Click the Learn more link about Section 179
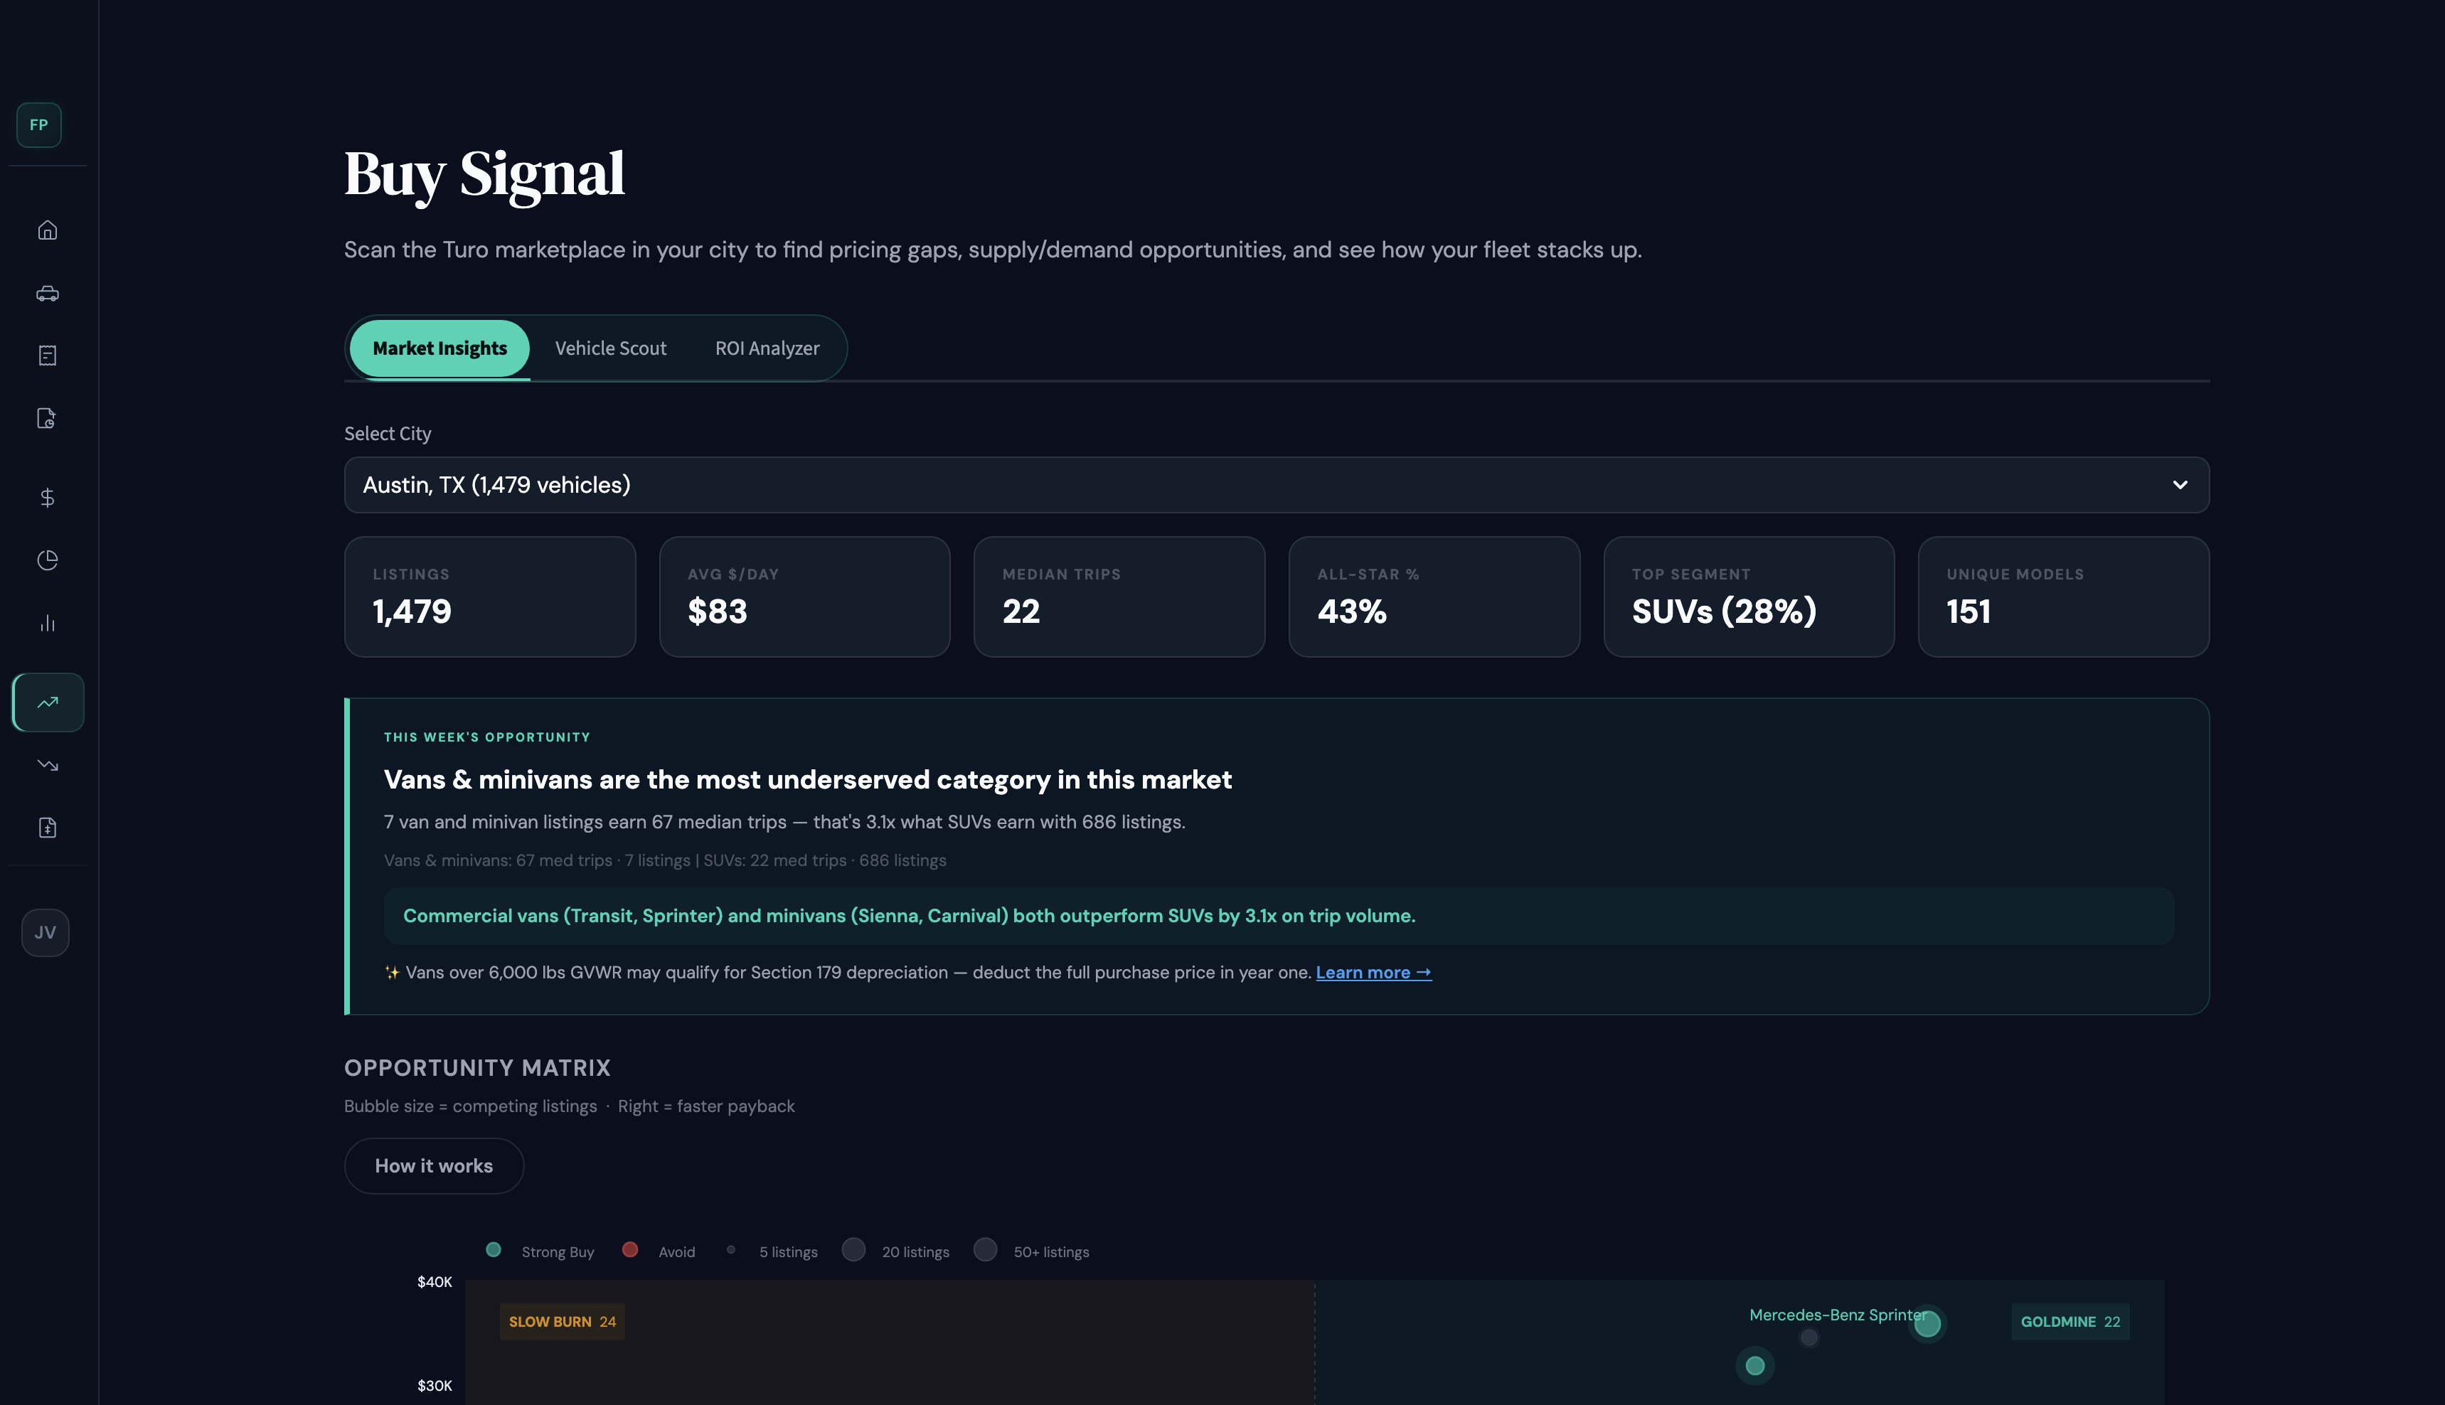2445x1405 pixels. pyautogui.click(x=1372, y=972)
